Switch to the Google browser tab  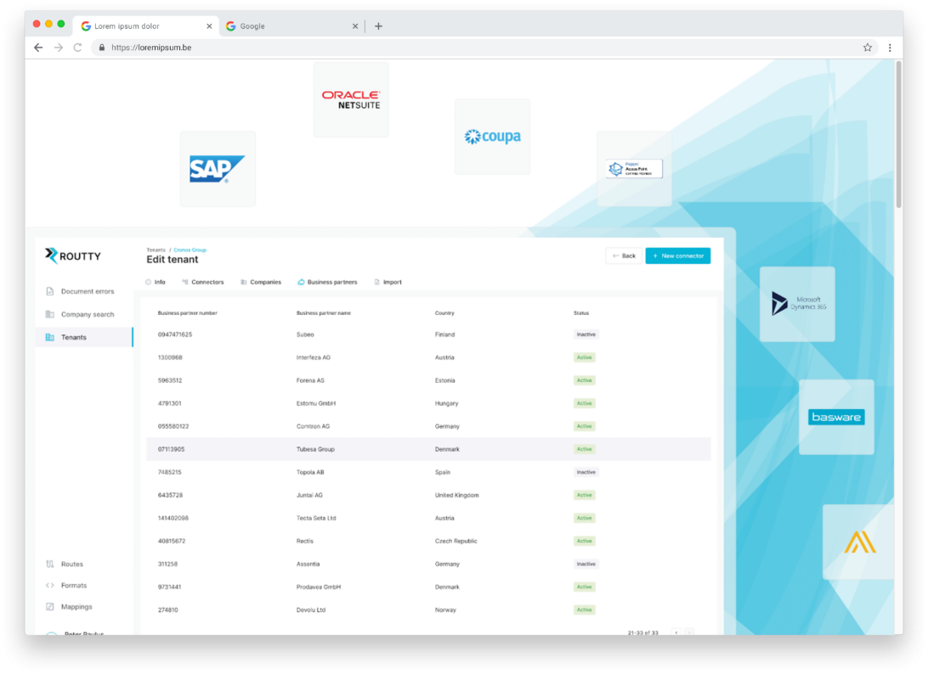(291, 26)
